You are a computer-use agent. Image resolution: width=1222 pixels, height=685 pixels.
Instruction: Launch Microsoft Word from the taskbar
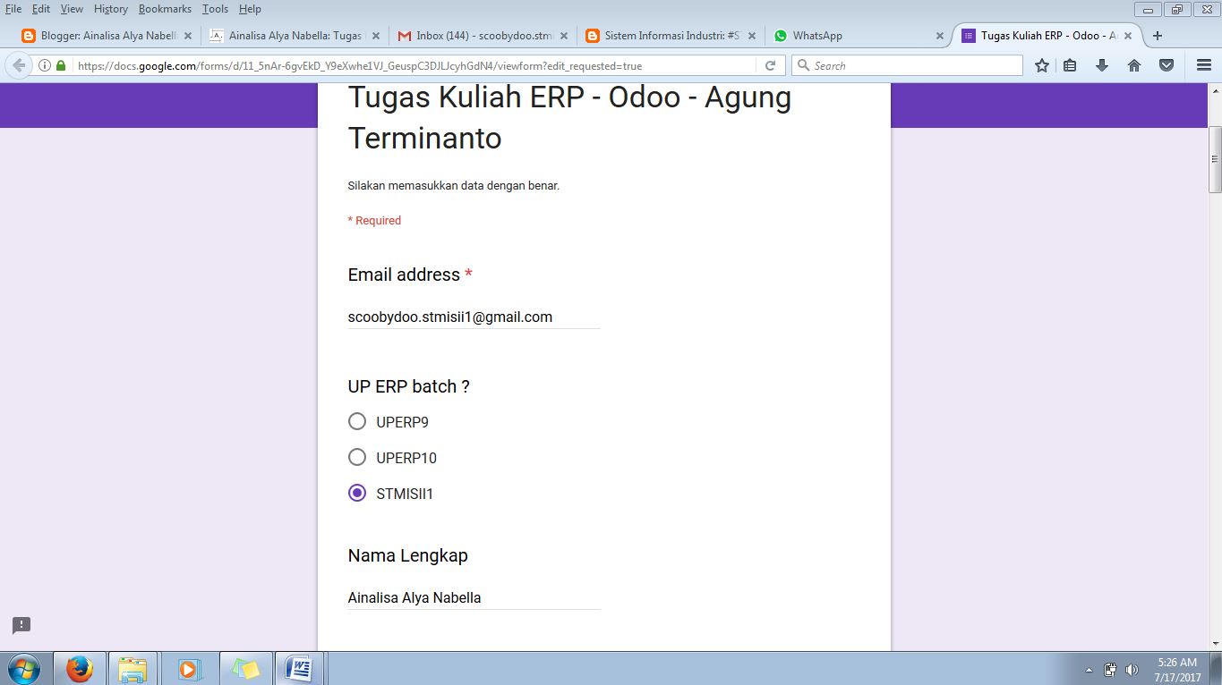[300, 668]
